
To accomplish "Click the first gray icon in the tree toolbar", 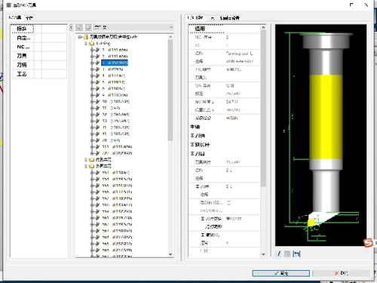I will click(79, 27).
